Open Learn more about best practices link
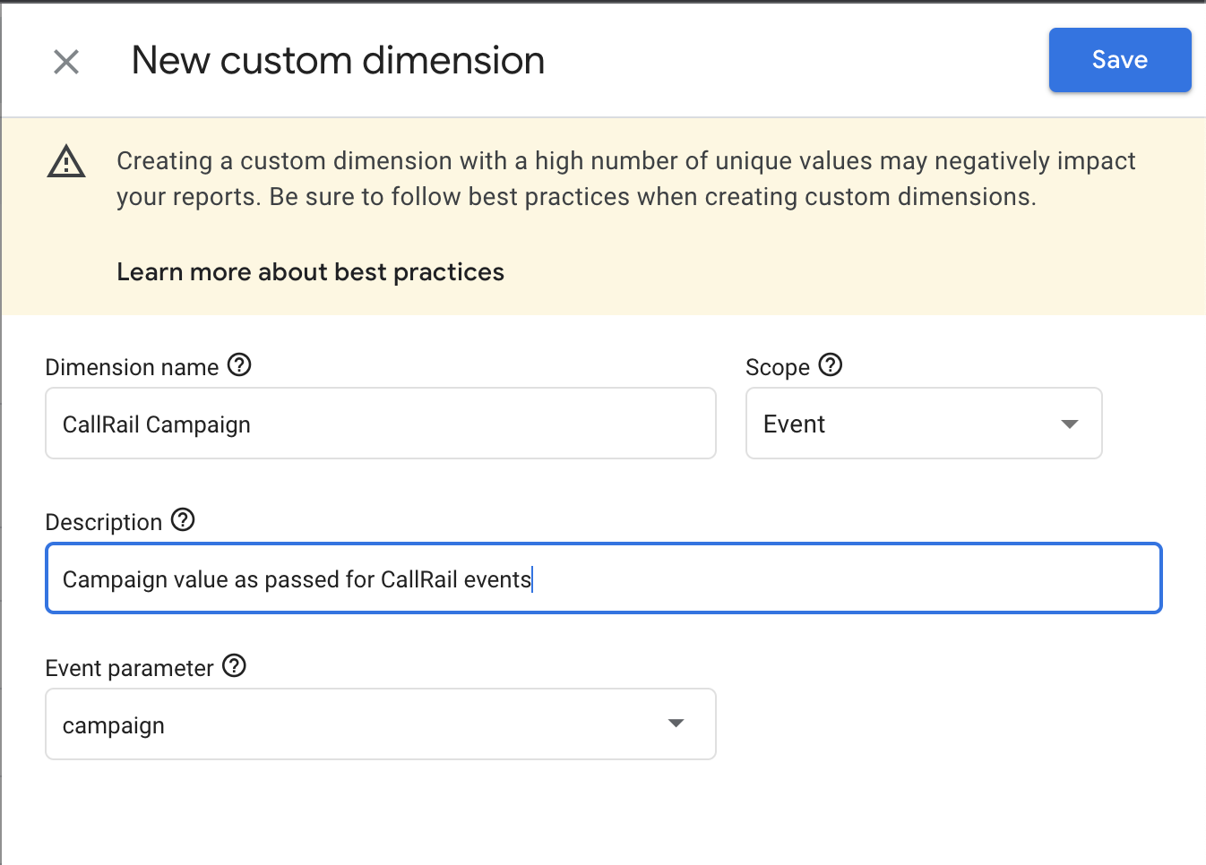Viewport: 1206px width, 865px height. pos(310,272)
